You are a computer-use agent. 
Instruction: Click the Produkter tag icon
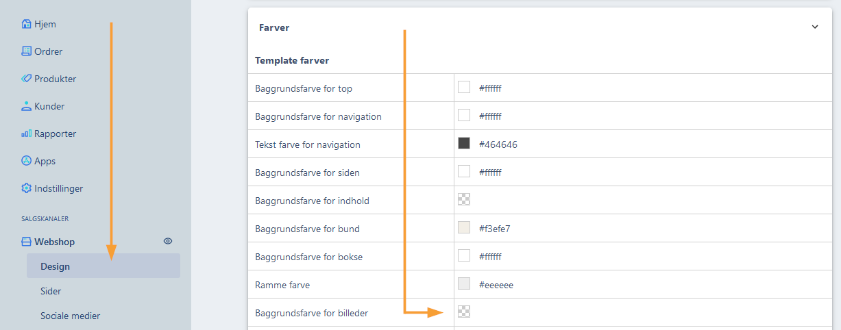tap(27, 79)
